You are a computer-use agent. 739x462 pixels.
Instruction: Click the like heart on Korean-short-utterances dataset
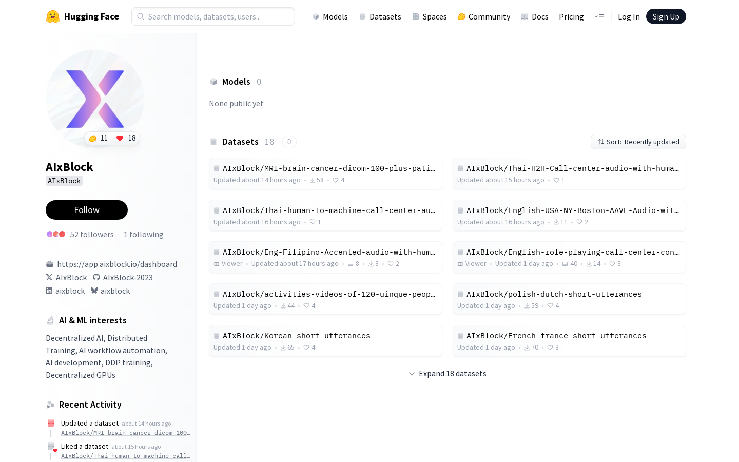pos(306,348)
